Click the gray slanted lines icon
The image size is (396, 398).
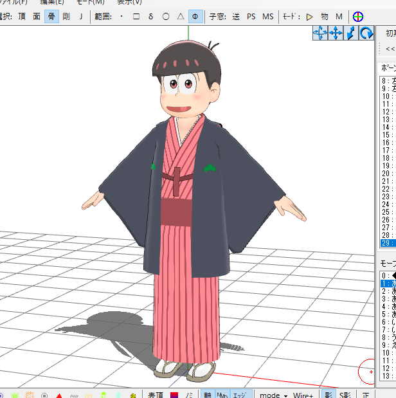(x=74, y=395)
